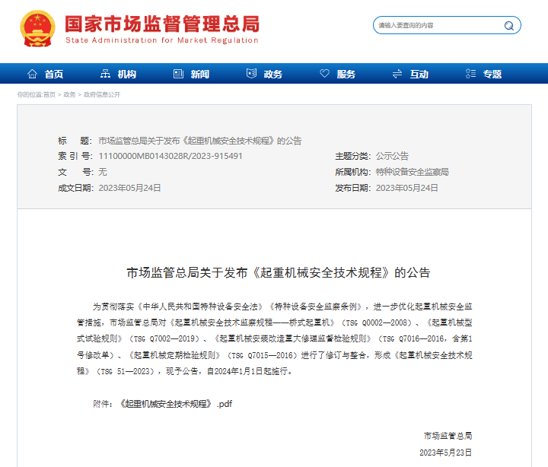Click the arrows icon beside 互动
Viewport: 548px width, 467px height.
(397, 74)
